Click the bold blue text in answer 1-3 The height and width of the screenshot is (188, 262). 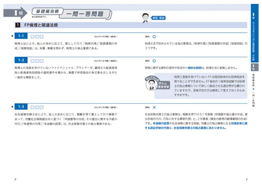(x=196, y=126)
